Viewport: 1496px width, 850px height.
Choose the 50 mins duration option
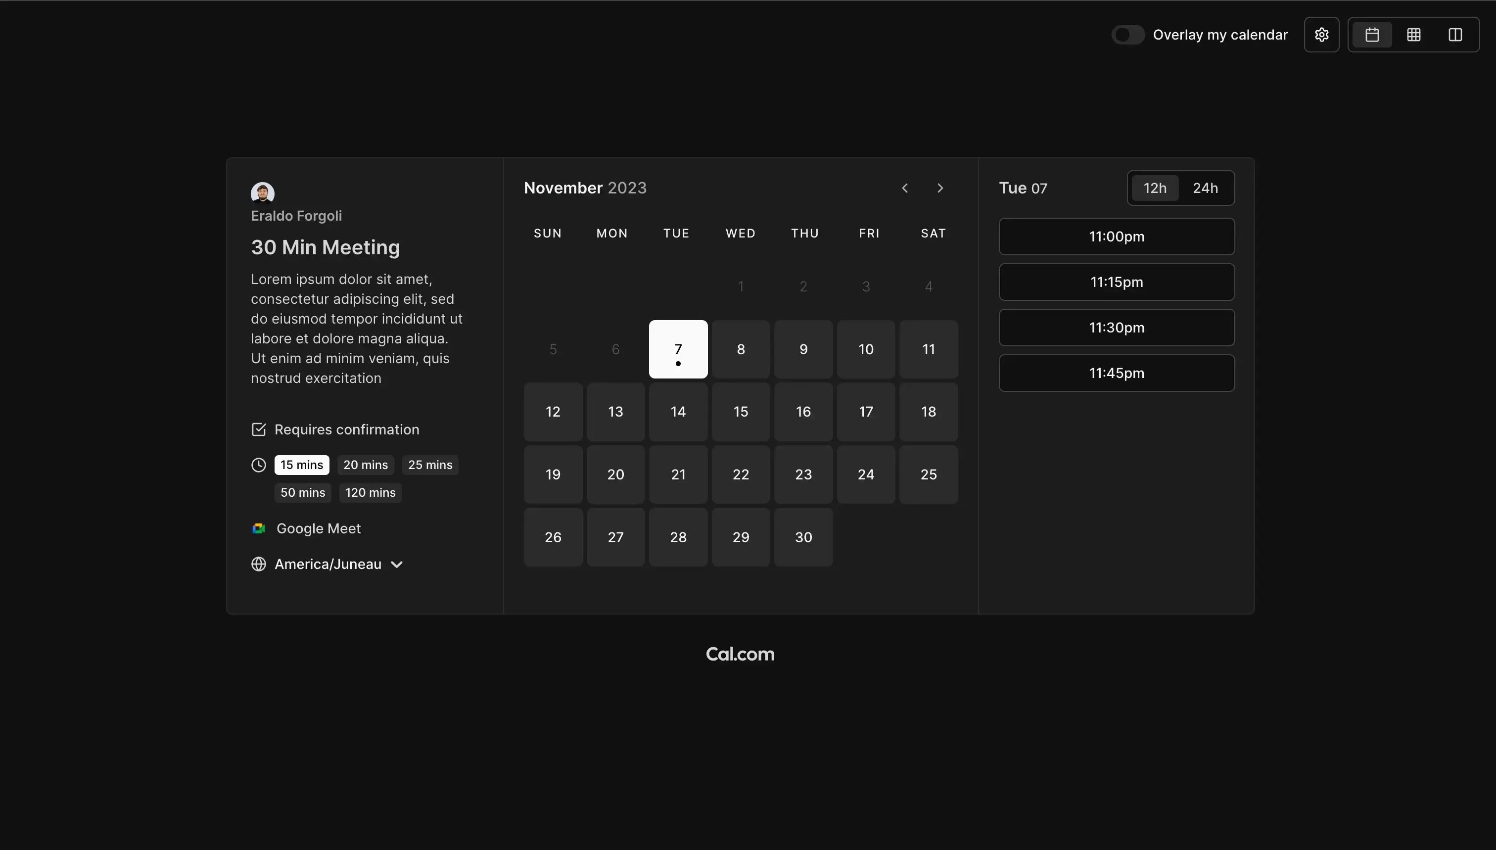[x=302, y=493]
